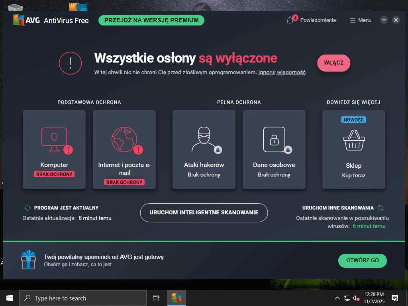Open the Sklep shopping basket icon

pos(354,140)
